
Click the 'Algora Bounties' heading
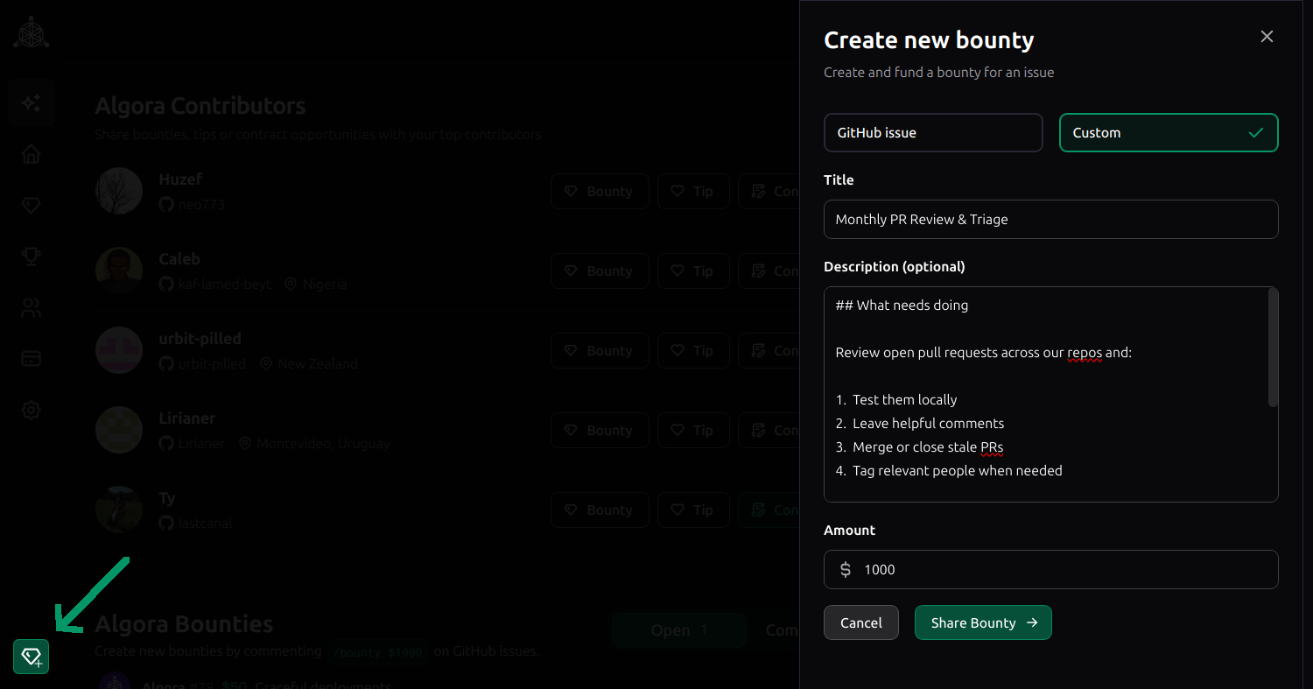pyautogui.click(x=184, y=624)
